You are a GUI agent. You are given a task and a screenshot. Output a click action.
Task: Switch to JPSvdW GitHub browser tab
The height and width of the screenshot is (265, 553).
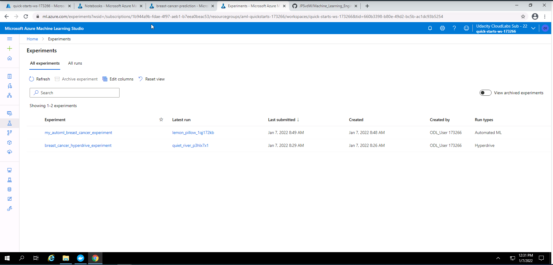pyautogui.click(x=325, y=6)
